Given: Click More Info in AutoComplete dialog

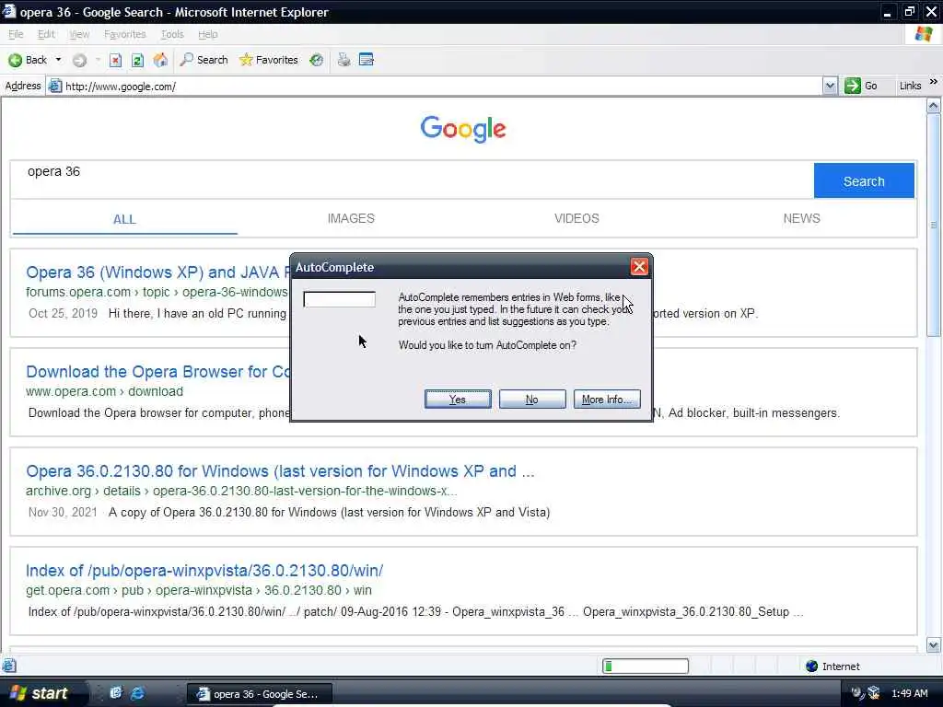Looking at the screenshot, I should (x=607, y=400).
